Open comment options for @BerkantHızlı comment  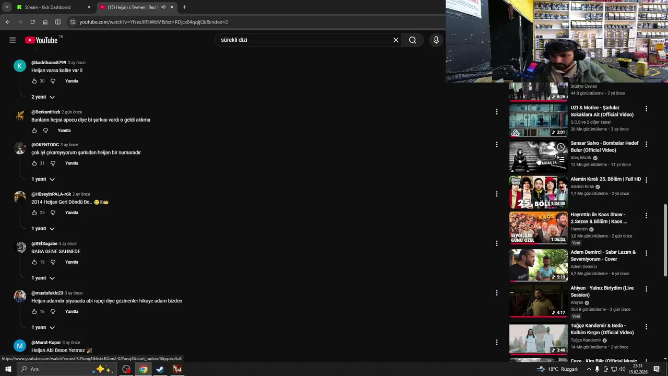click(497, 112)
